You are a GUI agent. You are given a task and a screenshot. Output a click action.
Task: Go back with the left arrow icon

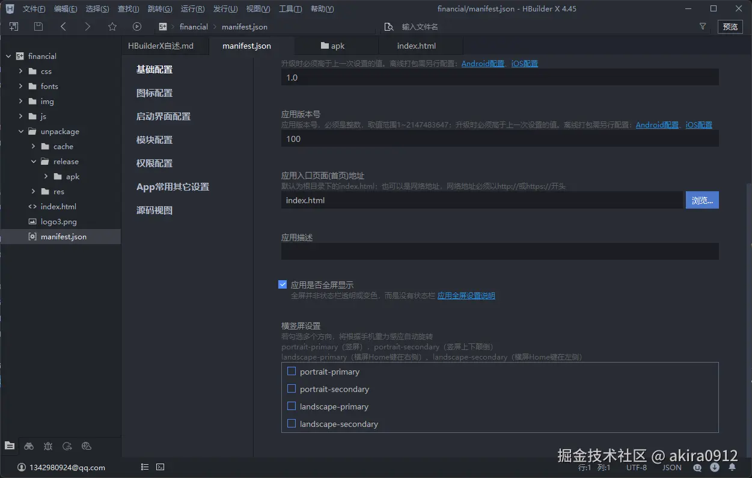pos(63,26)
